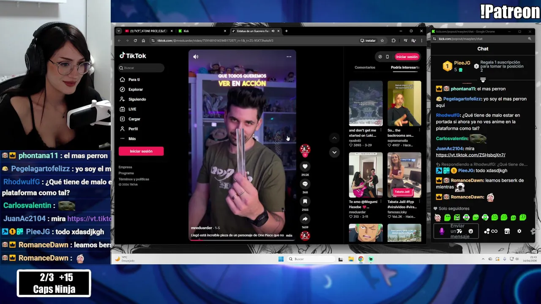Click the Instalar app button in address bar
Screen dimensions: 541x304
368,41
